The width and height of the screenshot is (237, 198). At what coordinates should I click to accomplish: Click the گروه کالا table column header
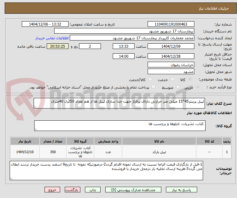point(80,141)
